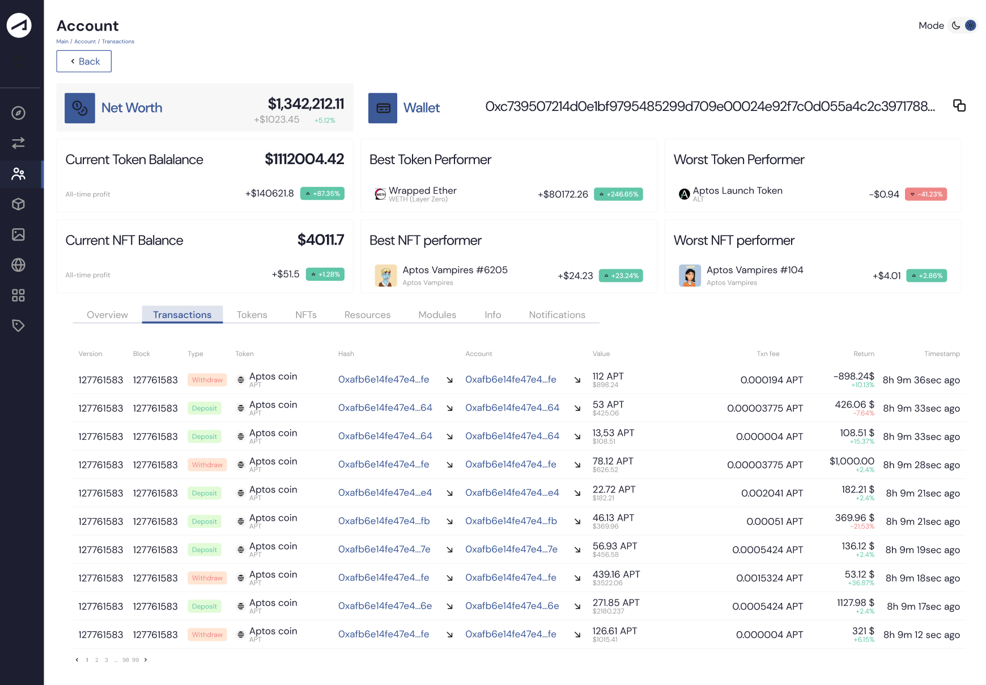Open the globe network sidebar icon
This screenshot has width=986, height=685.
click(18, 265)
